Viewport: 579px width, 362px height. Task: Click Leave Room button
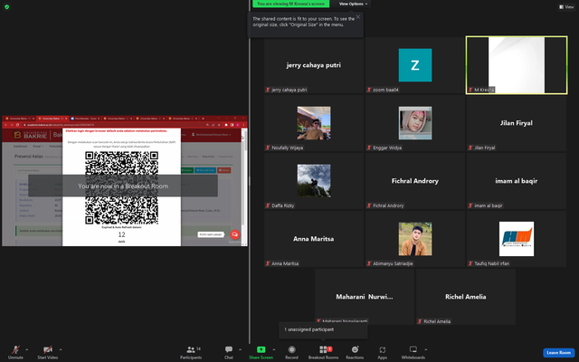(558, 353)
